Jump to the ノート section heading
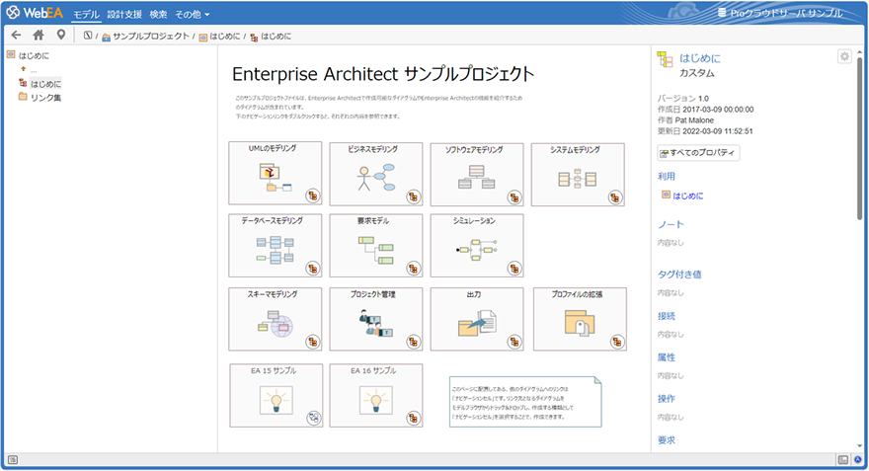Screen dimensions: 869x471 click(671, 224)
